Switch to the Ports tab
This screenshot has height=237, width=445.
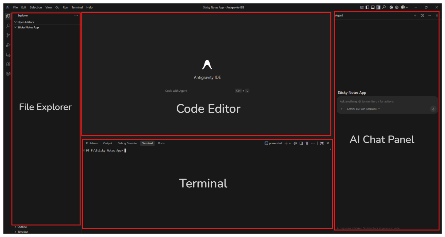point(161,143)
